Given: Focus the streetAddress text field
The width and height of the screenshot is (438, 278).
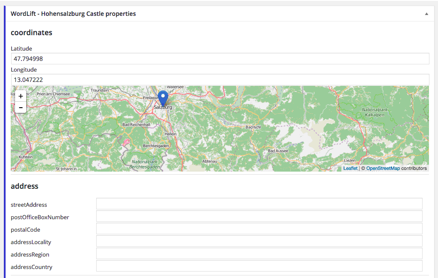Looking at the screenshot, I should tap(259, 204).
